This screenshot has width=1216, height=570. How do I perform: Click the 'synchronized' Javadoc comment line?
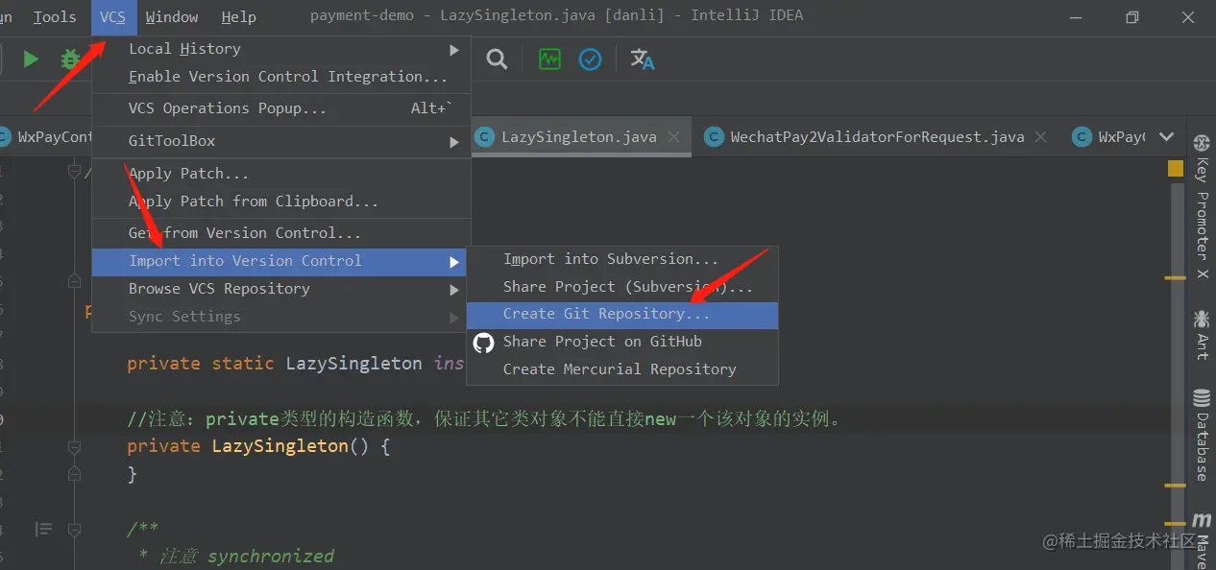pyautogui.click(x=235, y=557)
